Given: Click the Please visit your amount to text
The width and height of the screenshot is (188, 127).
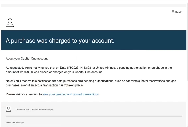Looking at the screenshot, I should 24,94.
